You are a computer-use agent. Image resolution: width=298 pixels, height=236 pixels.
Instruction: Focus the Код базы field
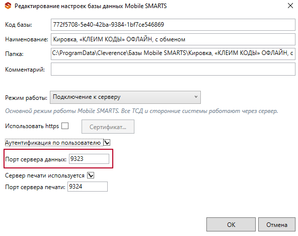click(173, 25)
